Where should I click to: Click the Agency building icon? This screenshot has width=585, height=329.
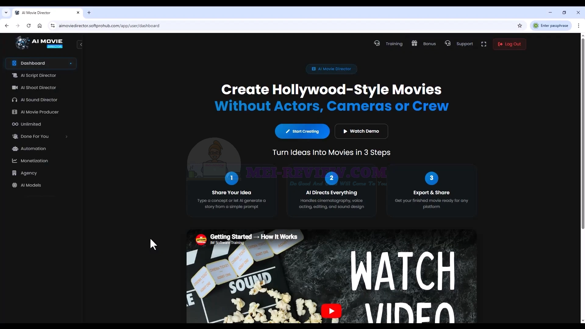[x=14, y=173]
